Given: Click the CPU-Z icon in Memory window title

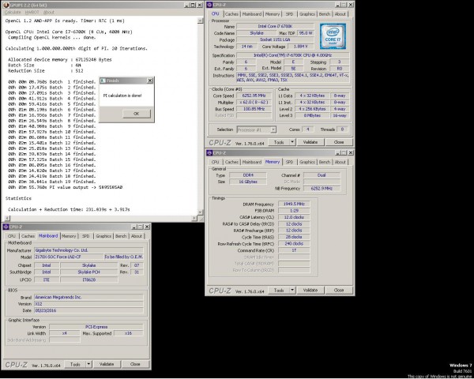Looking at the screenshot, I should click(x=209, y=152).
